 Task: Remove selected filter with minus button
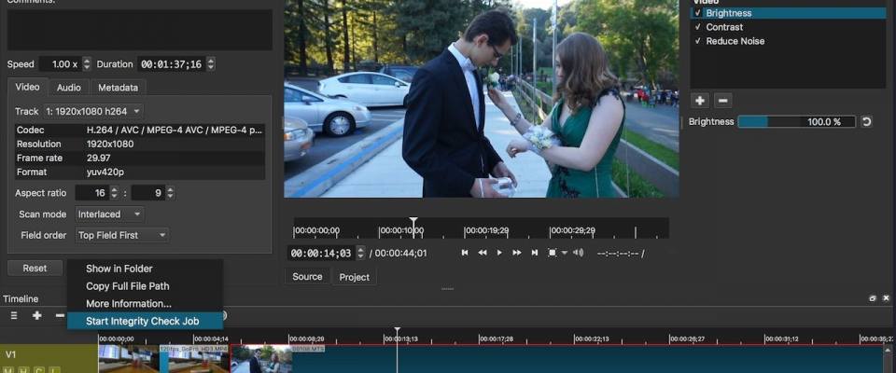coord(722,101)
